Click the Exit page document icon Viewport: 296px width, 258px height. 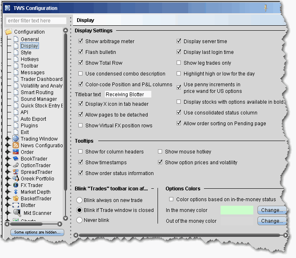tap(16, 132)
